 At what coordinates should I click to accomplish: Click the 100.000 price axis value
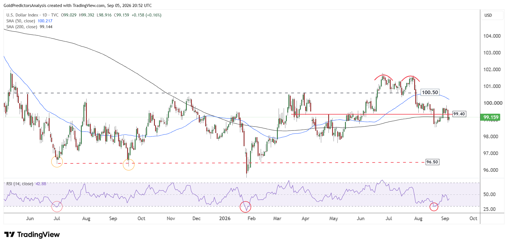tap(493, 103)
